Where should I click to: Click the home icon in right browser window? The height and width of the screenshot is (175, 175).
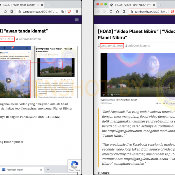117,12
